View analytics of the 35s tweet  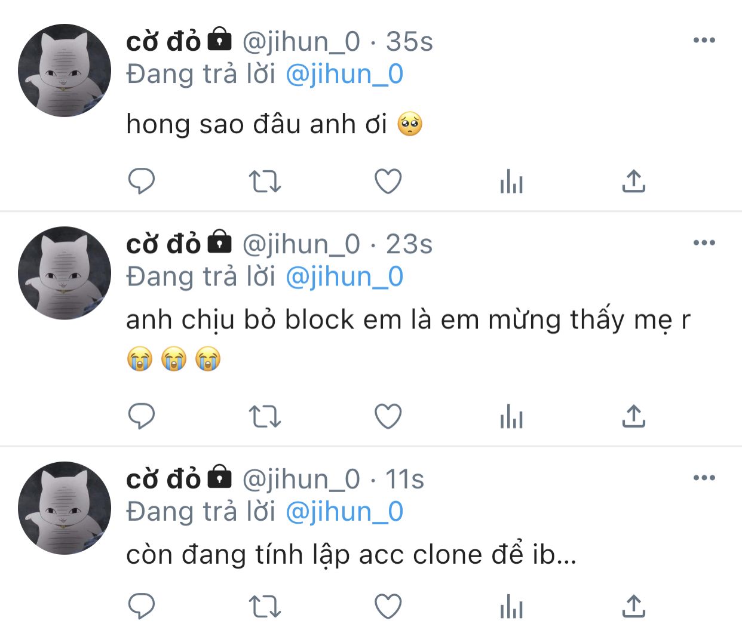click(x=511, y=181)
